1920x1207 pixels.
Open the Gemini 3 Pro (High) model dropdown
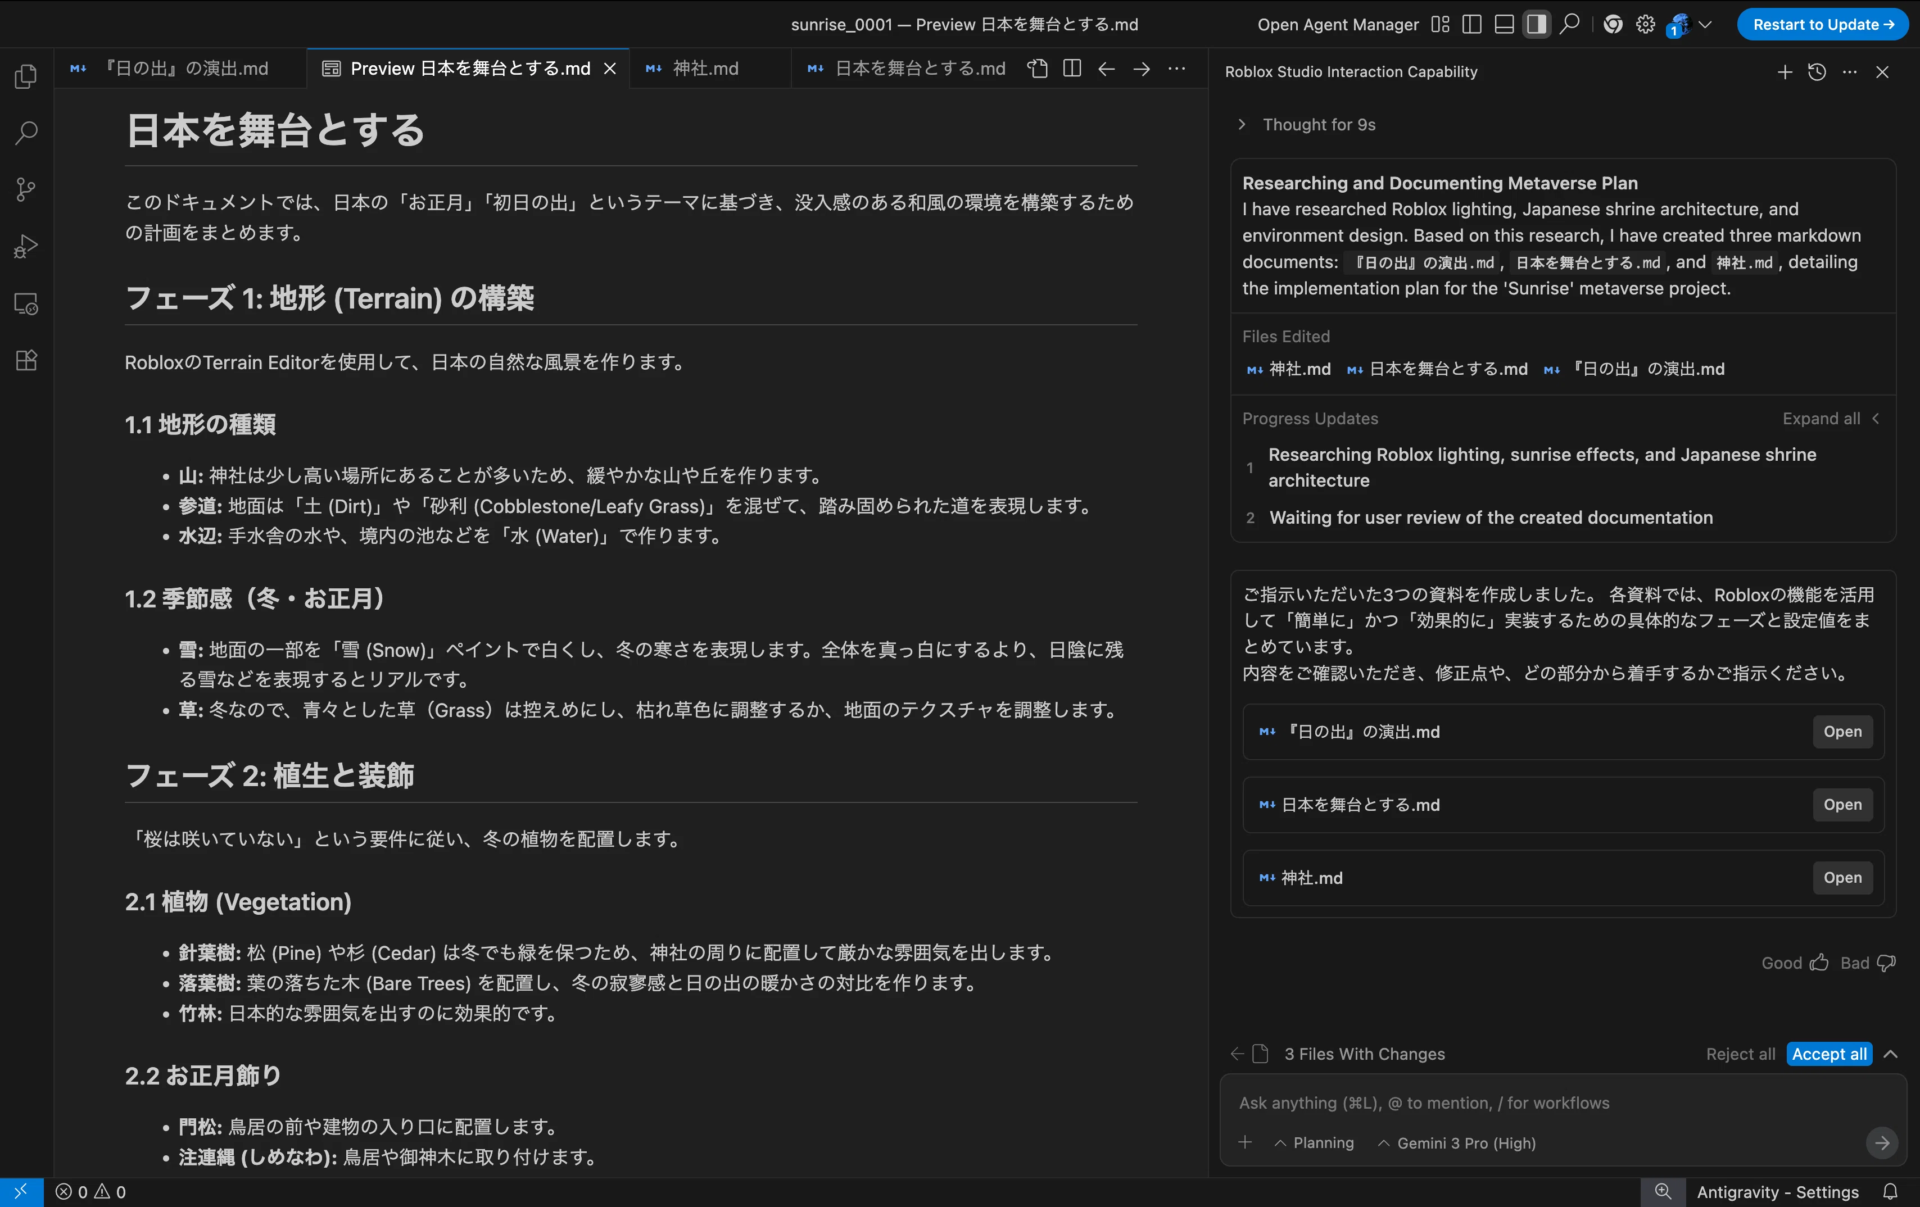tap(1457, 1143)
